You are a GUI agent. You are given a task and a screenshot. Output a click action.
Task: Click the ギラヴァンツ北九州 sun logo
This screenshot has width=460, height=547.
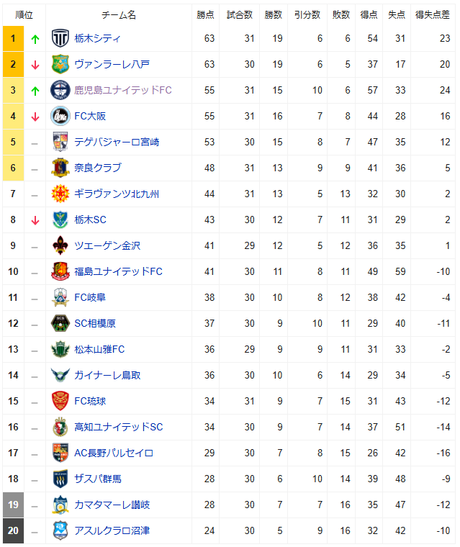(x=60, y=194)
